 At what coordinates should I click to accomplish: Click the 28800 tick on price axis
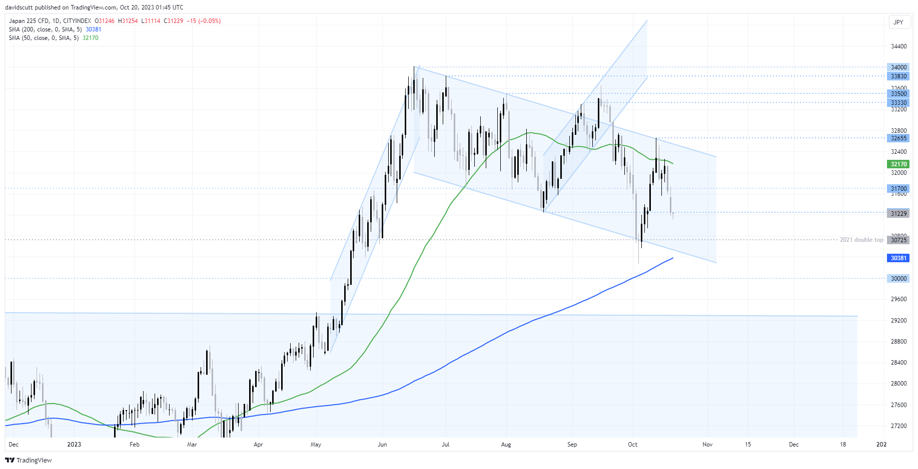pos(898,342)
